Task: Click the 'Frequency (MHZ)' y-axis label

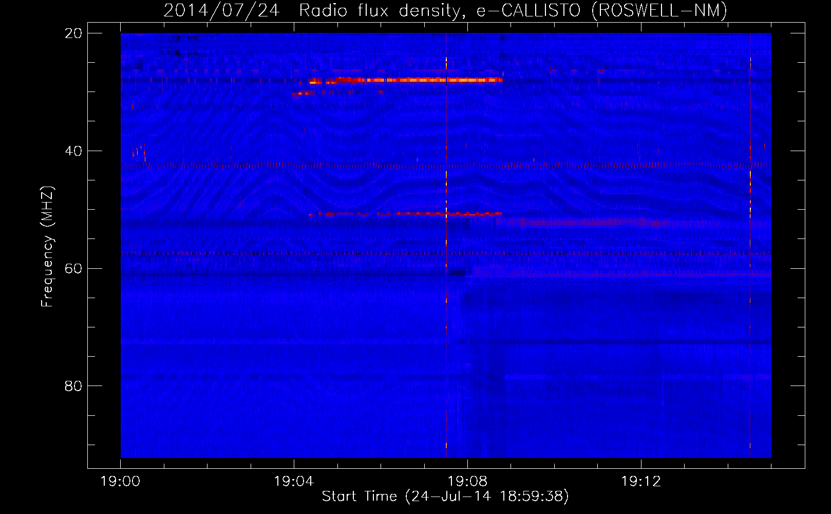Action: point(47,247)
